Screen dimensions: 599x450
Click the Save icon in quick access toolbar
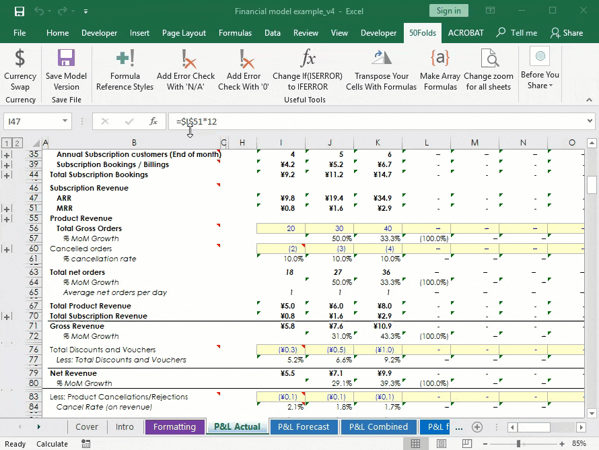[19, 11]
